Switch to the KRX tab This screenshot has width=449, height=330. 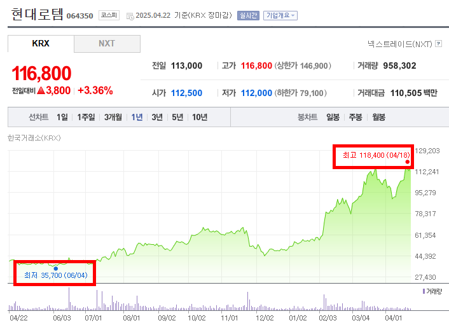[41, 43]
